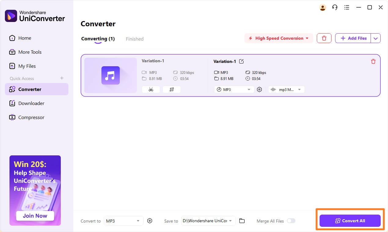Image resolution: width=388 pixels, height=232 pixels.
Task: Open bottom format settings gear icon
Action: pos(150,221)
